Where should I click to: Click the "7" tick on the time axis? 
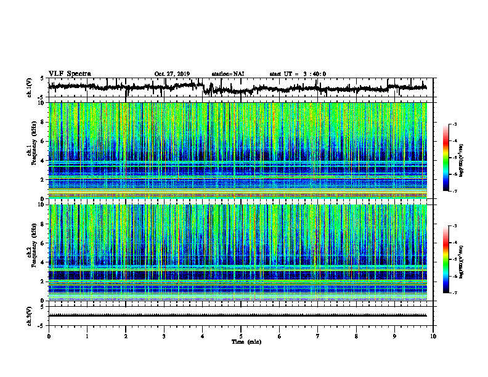[318, 336]
